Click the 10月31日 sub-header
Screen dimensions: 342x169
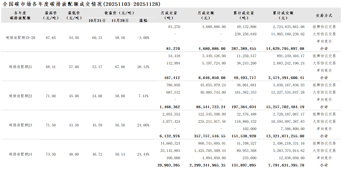point(97,20)
